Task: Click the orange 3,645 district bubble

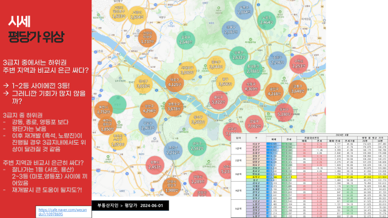Action: [x=298, y=90]
